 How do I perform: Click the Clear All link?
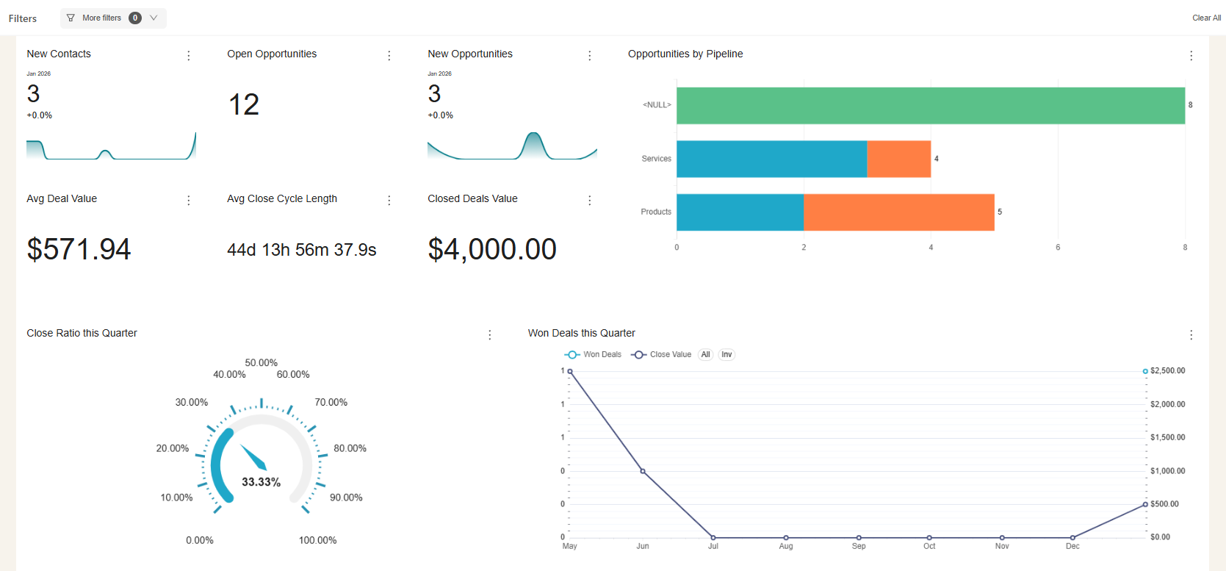[1206, 18]
